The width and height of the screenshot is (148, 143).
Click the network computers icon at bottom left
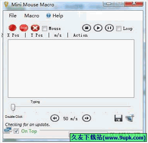8,130
